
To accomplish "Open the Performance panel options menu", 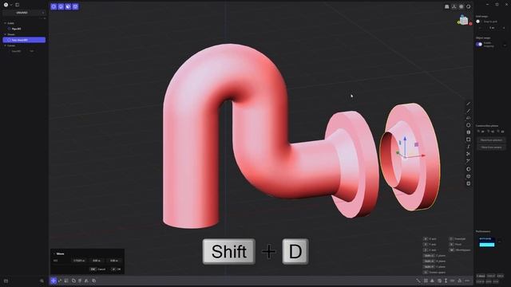I will (x=500, y=242).
